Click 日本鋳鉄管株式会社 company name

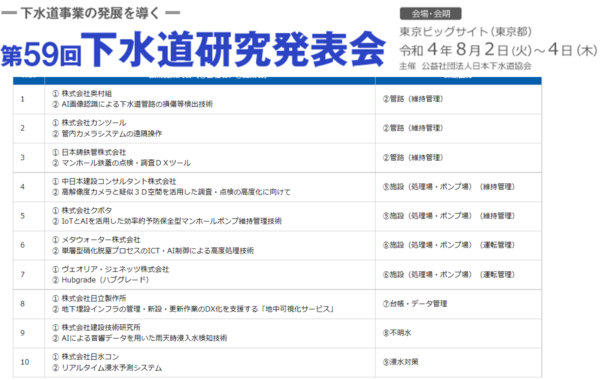pos(94,152)
